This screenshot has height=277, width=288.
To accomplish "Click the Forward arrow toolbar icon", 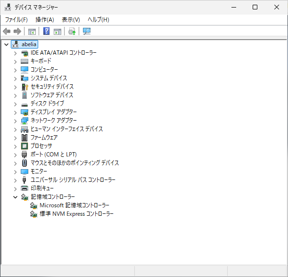I will coord(17,32).
